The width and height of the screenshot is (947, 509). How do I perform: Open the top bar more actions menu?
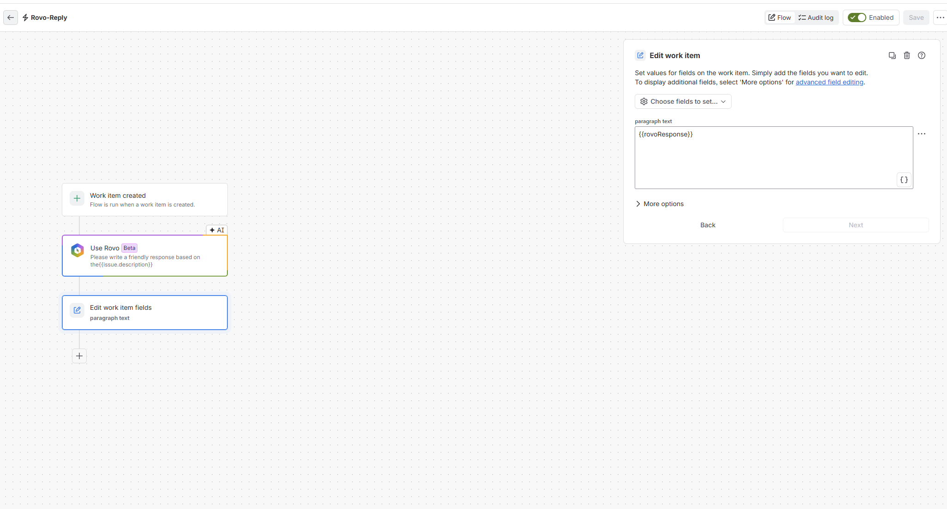(940, 18)
